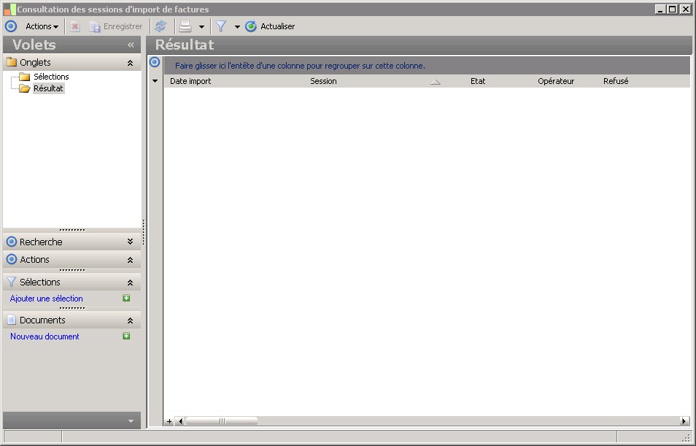Click the filter funnel toolbar icon
Image resolution: width=696 pixels, height=446 pixels.
pos(221,27)
